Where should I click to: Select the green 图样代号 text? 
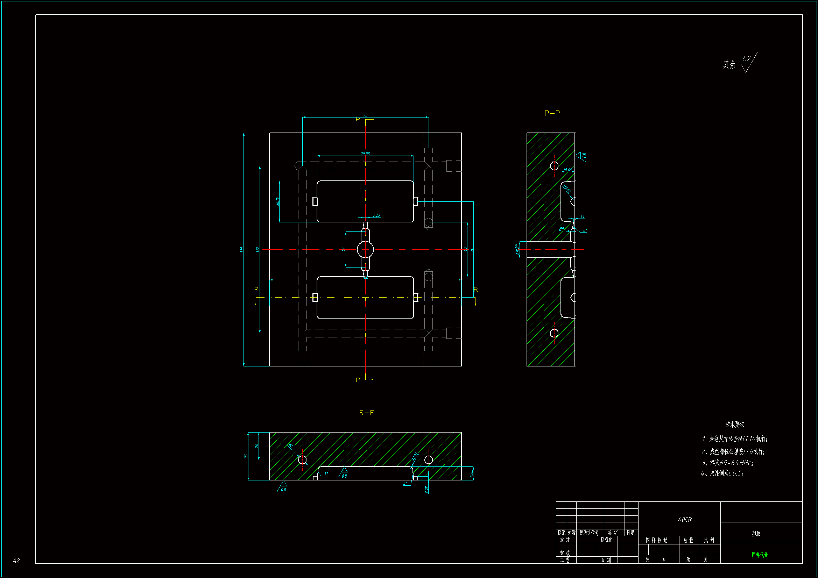tap(760, 555)
